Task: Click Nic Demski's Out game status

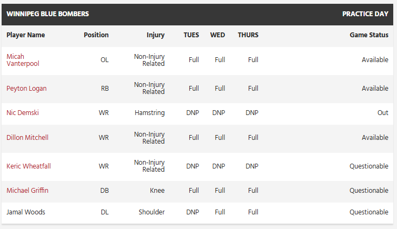Action: (383, 113)
